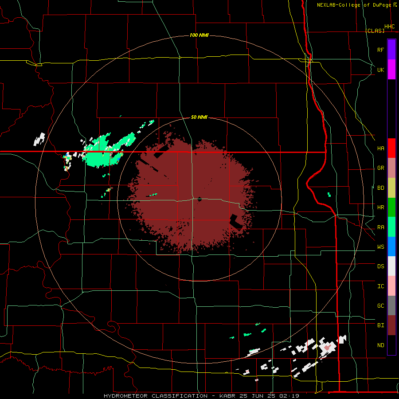The width and height of the screenshot is (399, 399).
Task: Select the gray GC legend swatch
Action: click(x=391, y=305)
